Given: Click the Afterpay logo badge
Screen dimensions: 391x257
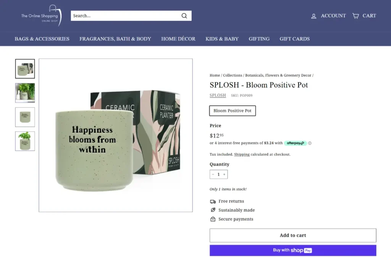Looking at the screenshot, I should (295, 143).
